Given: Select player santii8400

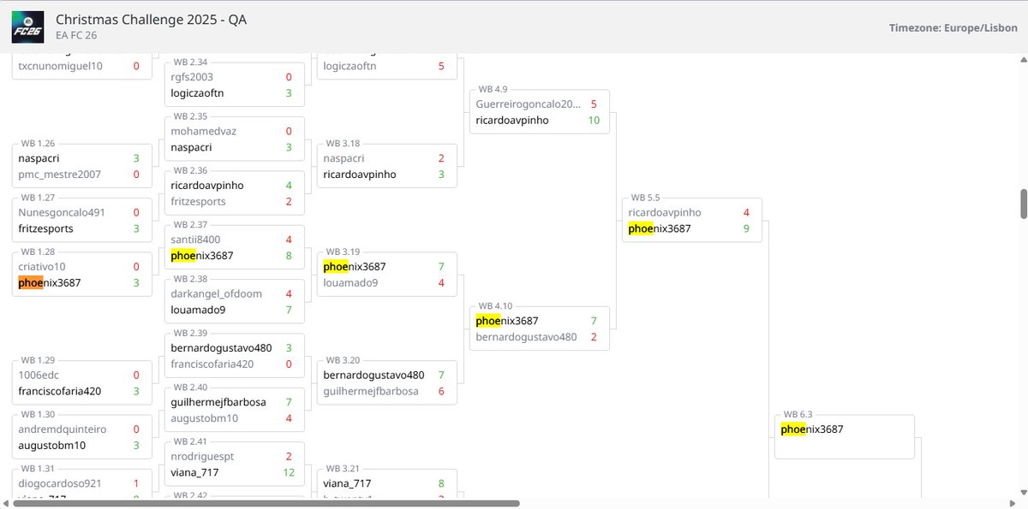Looking at the screenshot, I should [194, 240].
